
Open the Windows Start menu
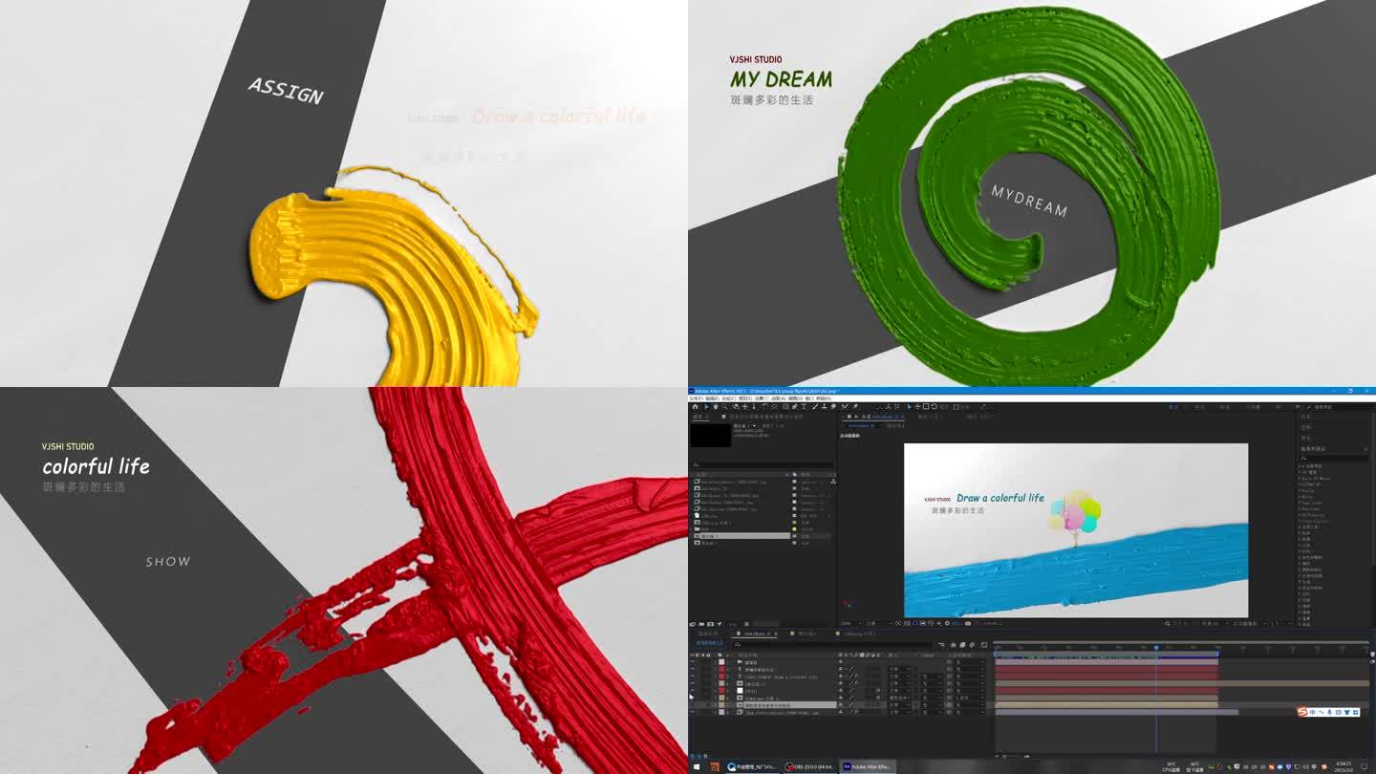695,766
